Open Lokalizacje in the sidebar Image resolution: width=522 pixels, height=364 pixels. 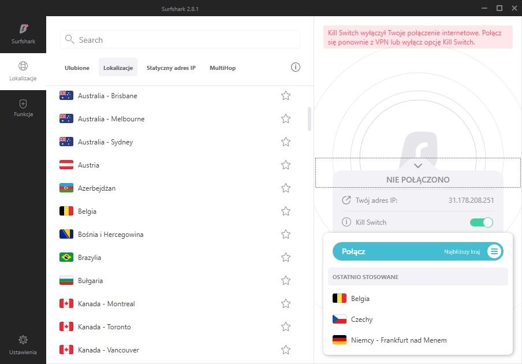[x=23, y=71]
